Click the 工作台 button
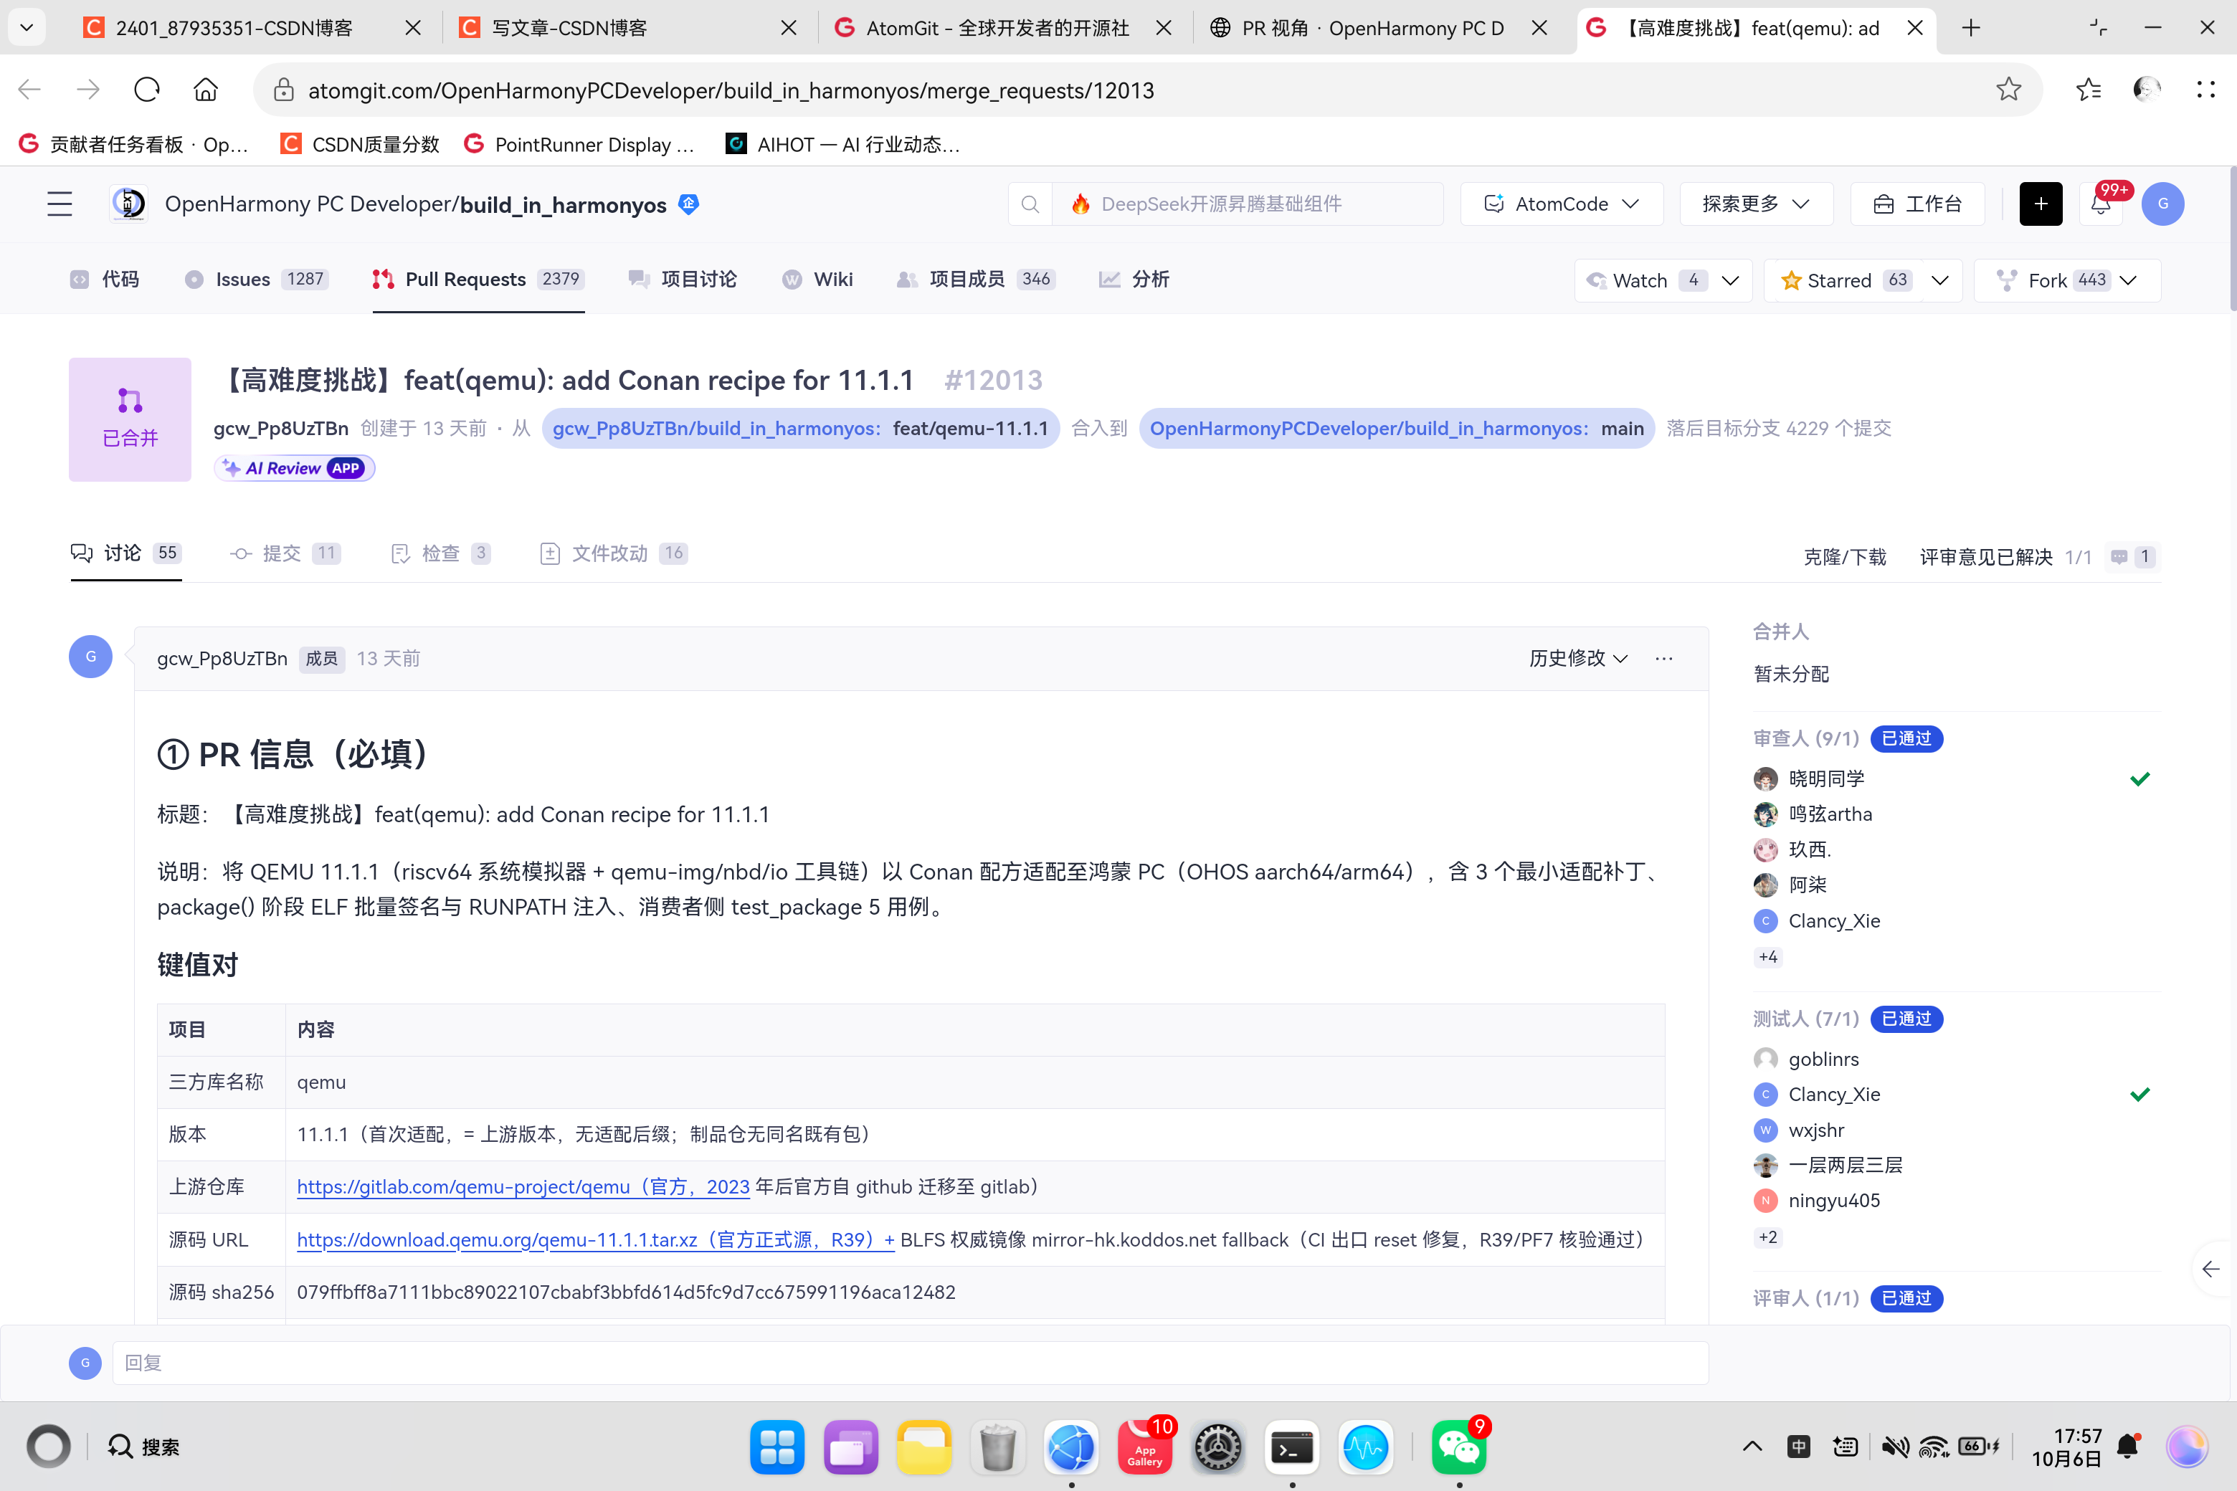Viewport: 2237px width, 1491px height. click(x=1917, y=204)
